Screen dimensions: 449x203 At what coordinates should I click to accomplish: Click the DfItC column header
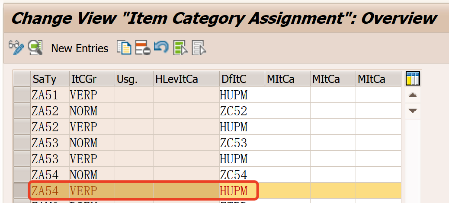coord(242,79)
